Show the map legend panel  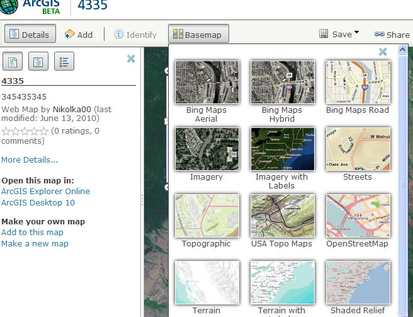click(x=64, y=61)
